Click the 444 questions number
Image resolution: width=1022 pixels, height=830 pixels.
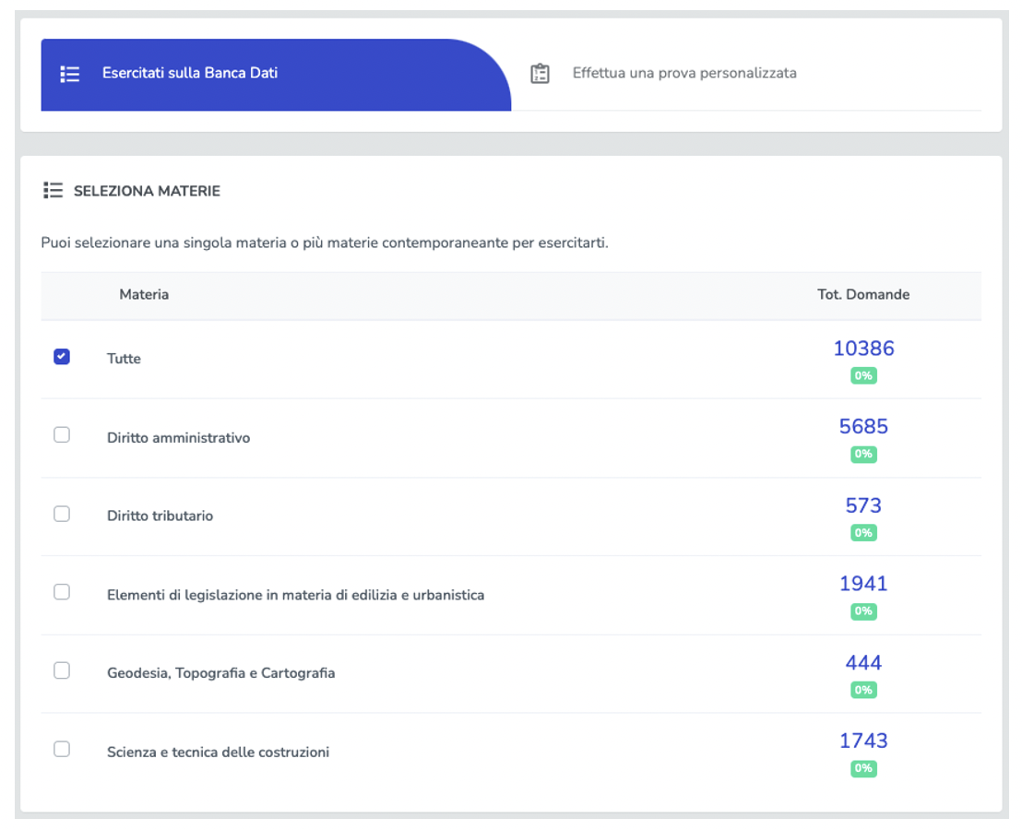pos(863,663)
